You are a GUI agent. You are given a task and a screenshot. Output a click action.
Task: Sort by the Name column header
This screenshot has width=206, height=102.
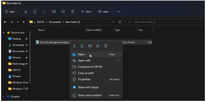41,30
